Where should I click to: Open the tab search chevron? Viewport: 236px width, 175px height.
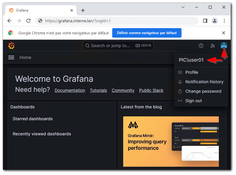click(183, 7)
